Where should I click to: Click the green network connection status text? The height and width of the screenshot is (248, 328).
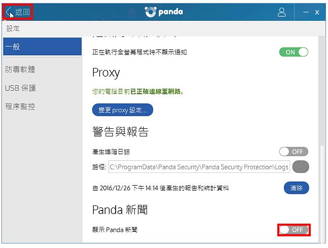pos(138,91)
